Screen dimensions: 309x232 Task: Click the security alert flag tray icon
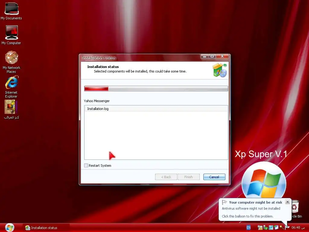click(x=287, y=227)
